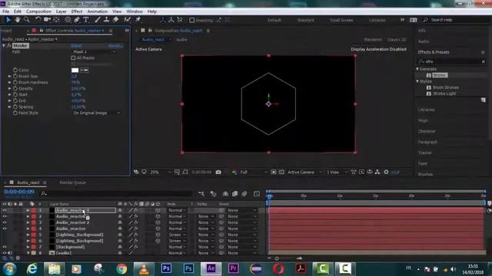Open the File menu

click(5, 11)
